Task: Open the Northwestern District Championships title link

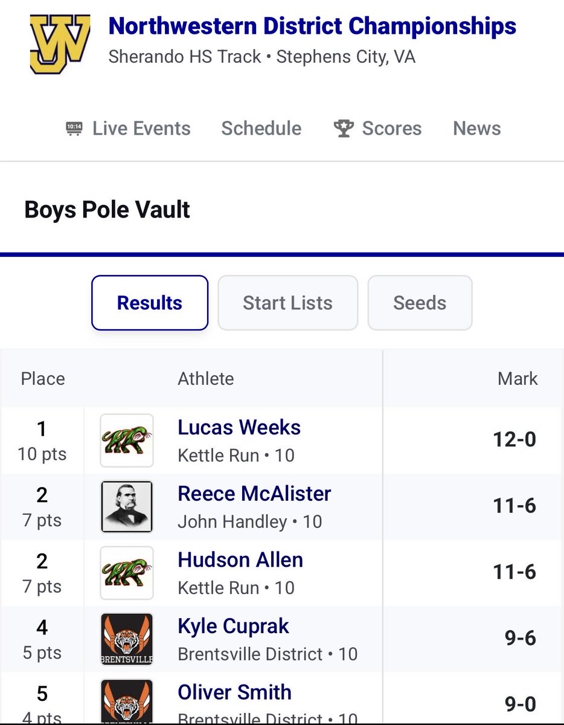Action: pos(312,27)
